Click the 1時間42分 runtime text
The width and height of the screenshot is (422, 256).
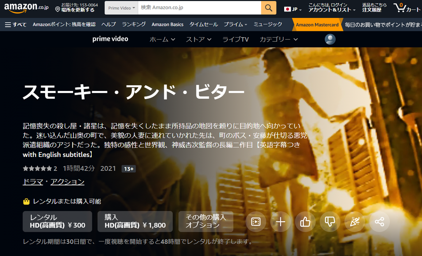tap(79, 169)
